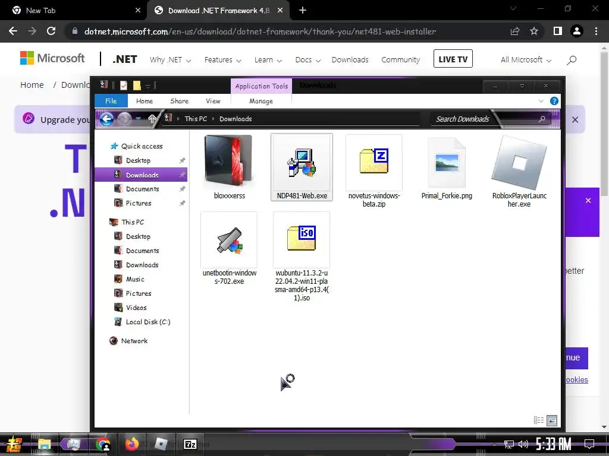Image resolution: width=609 pixels, height=456 pixels.
Task: Reload the page in Chrome
Action: [x=51, y=31]
